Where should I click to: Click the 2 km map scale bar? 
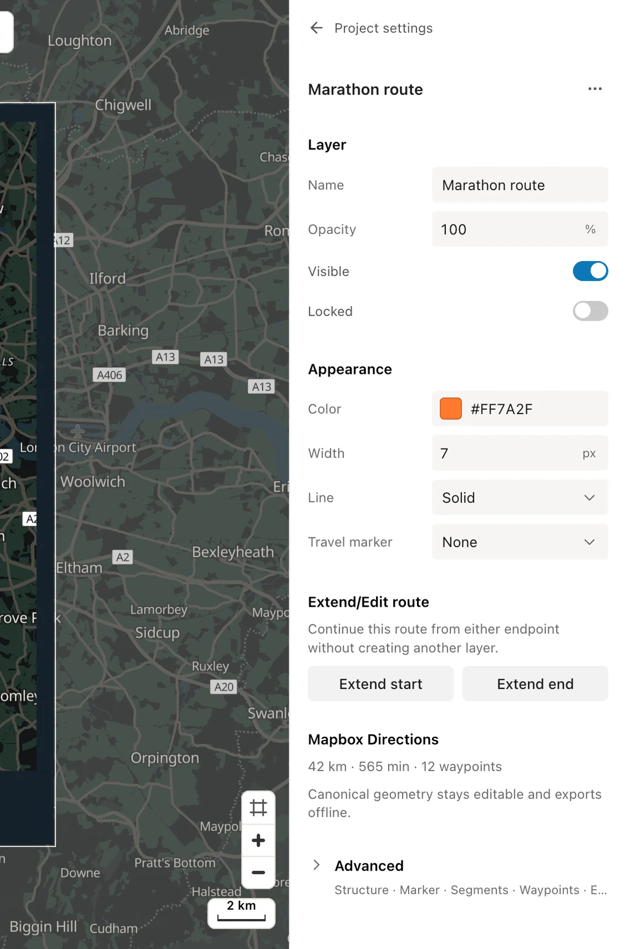pos(241,913)
